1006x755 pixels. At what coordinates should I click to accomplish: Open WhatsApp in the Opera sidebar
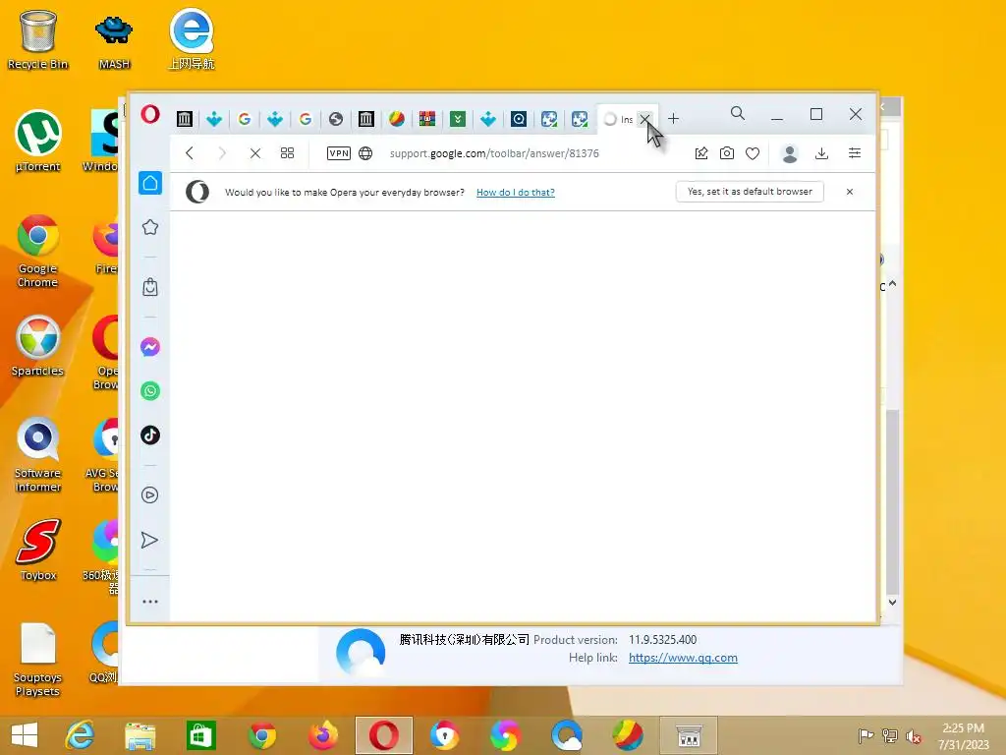150,391
